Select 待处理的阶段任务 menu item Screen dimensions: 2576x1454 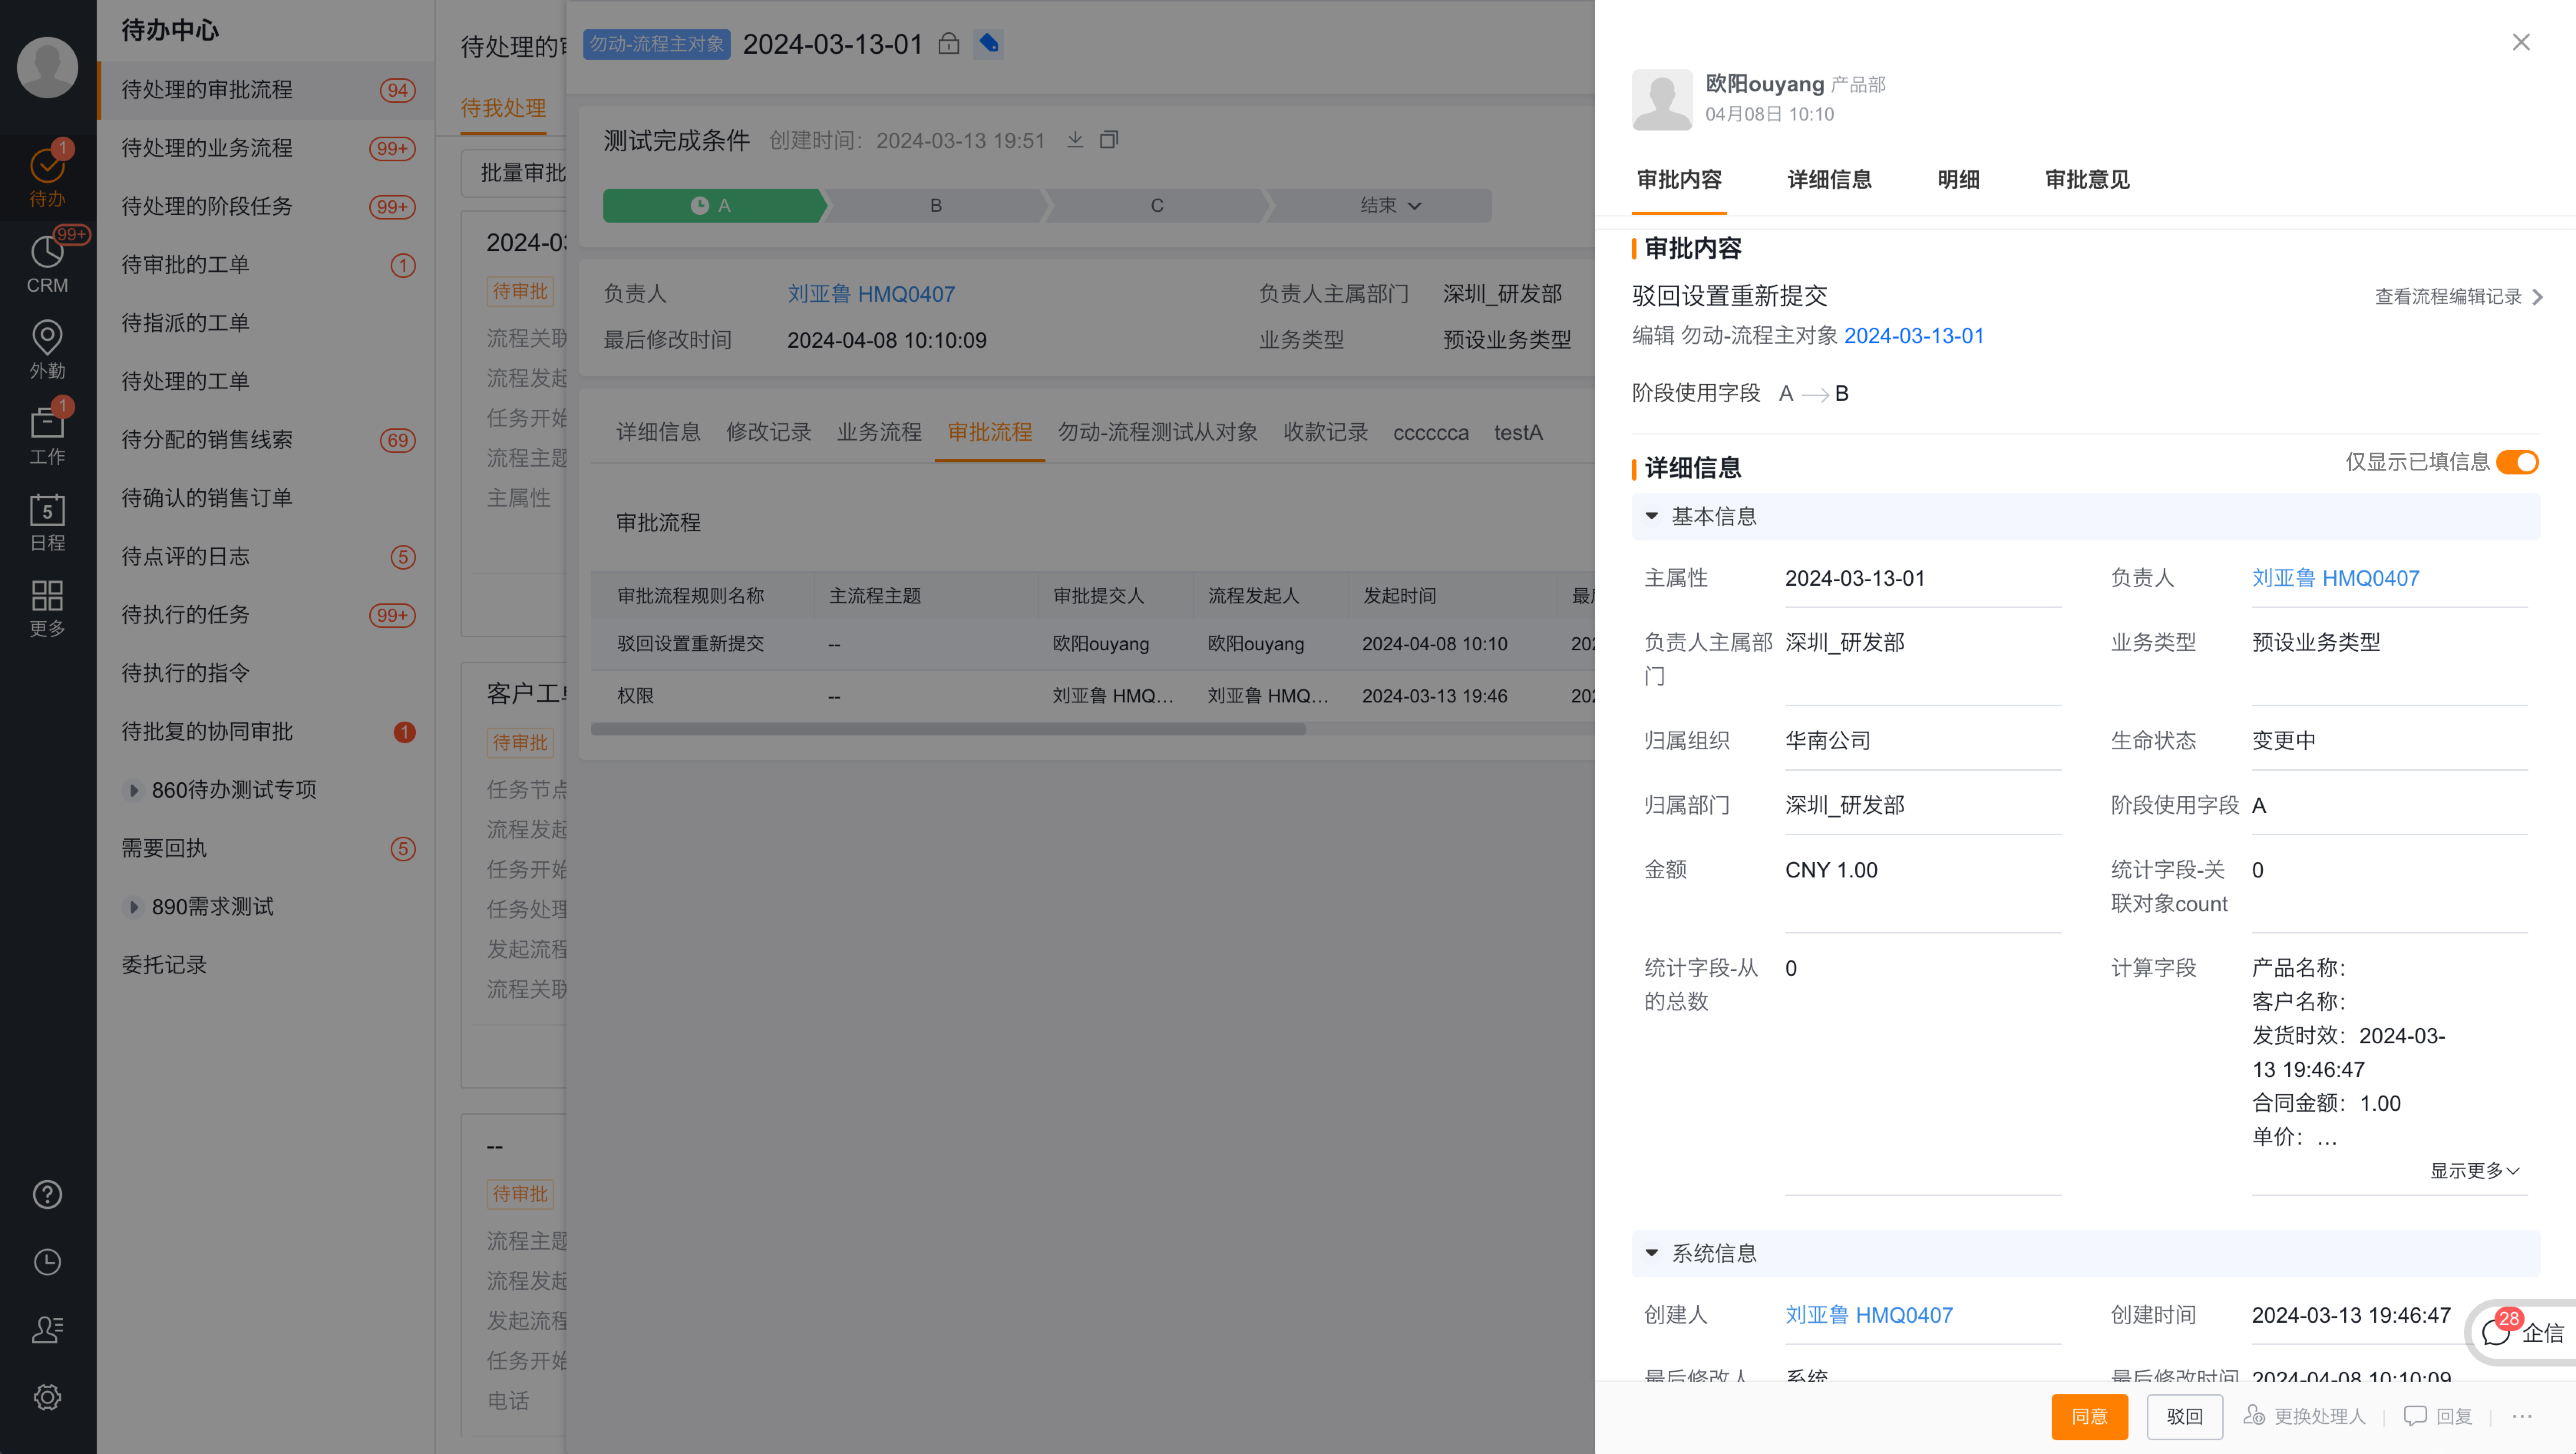pyautogui.click(x=266, y=206)
